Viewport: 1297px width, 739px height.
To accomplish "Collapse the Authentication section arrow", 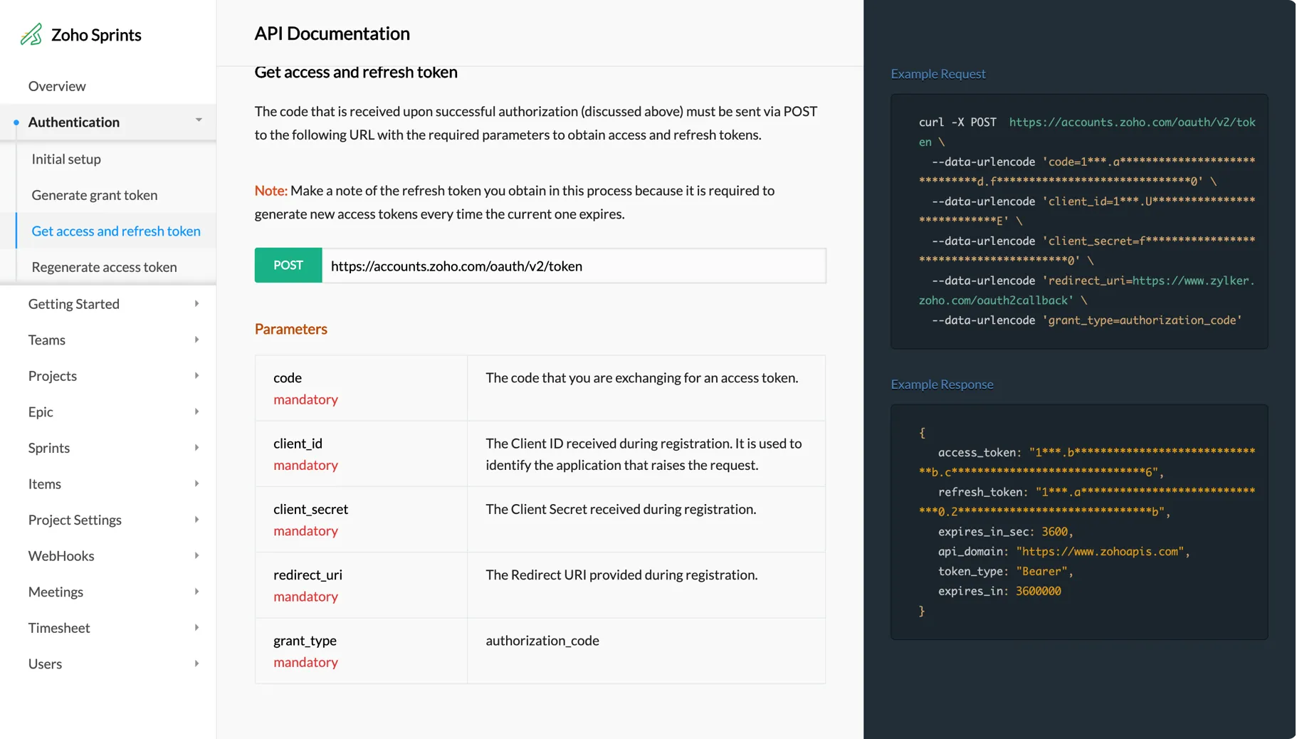I will click(199, 120).
